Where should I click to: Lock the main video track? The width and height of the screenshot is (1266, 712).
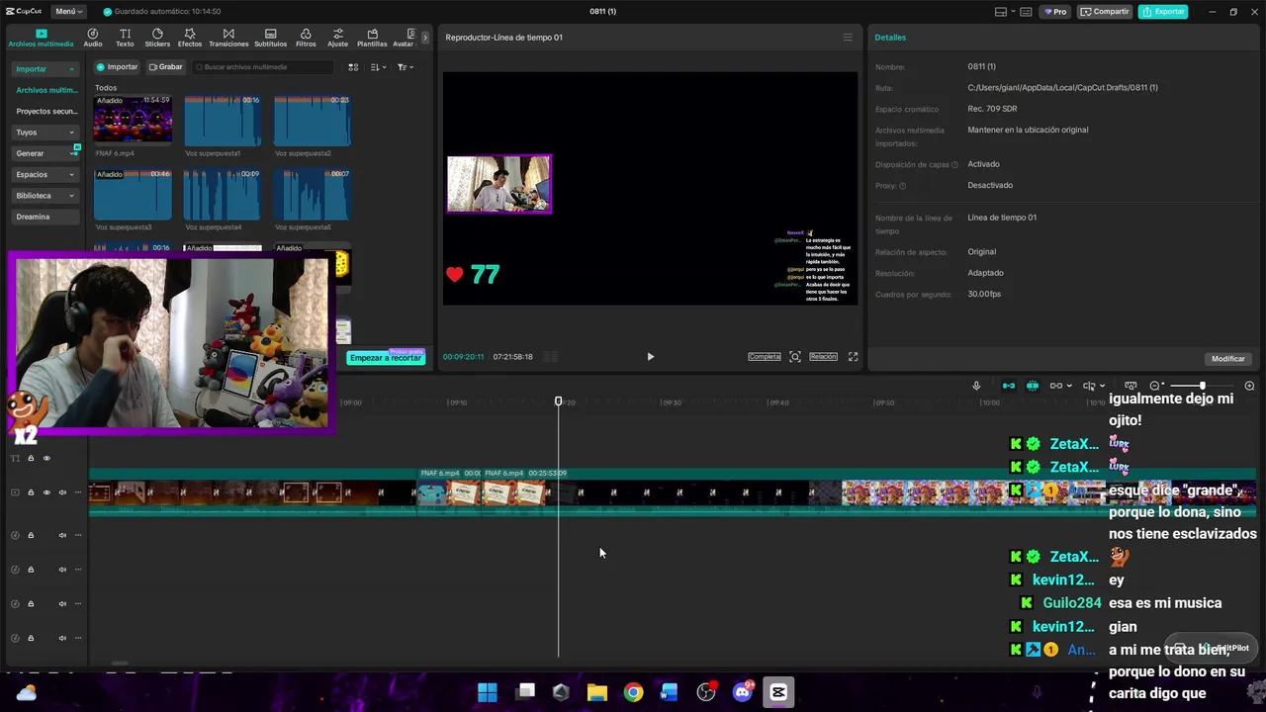pos(31,492)
